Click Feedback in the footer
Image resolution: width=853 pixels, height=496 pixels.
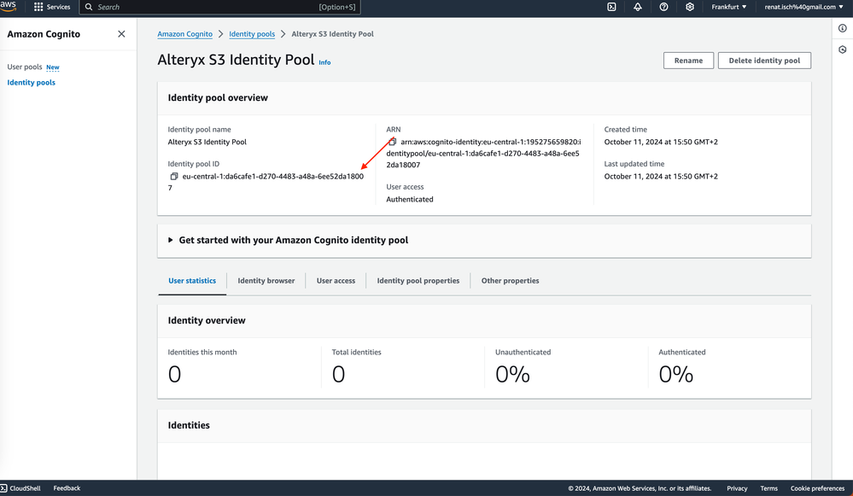[67, 488]
